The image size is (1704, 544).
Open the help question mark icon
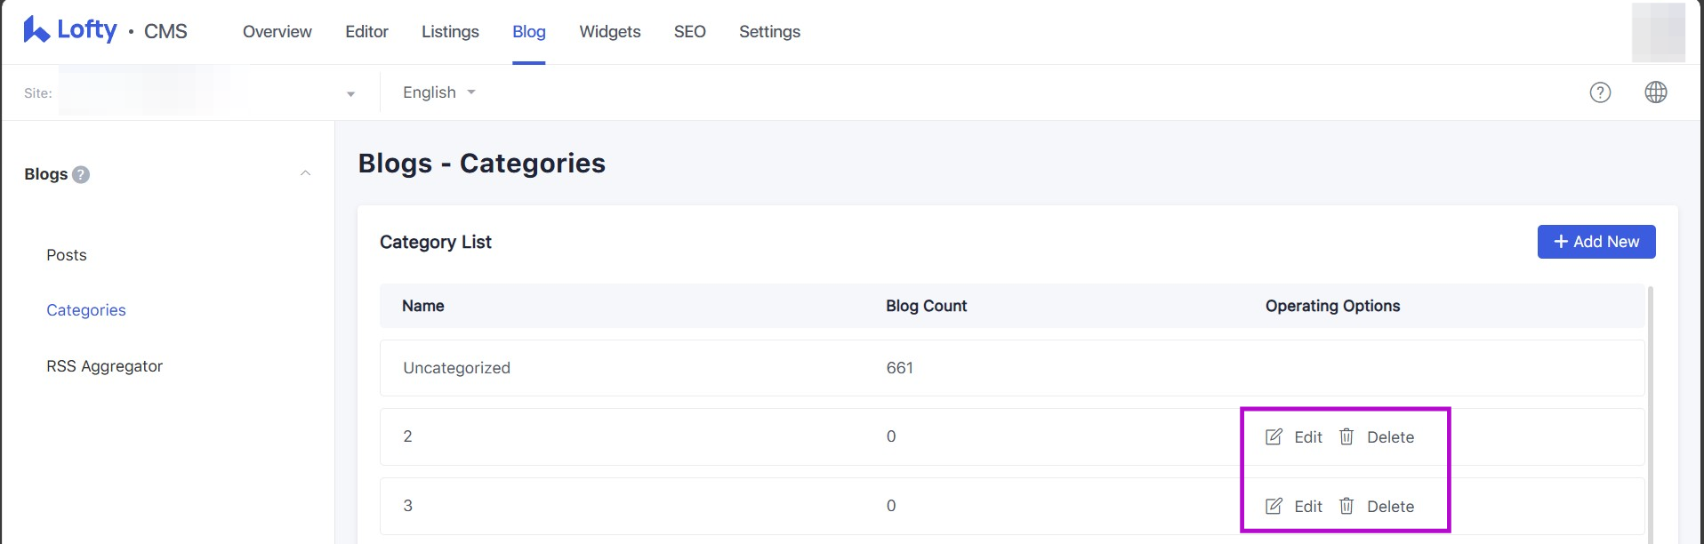click(1600, 92)
